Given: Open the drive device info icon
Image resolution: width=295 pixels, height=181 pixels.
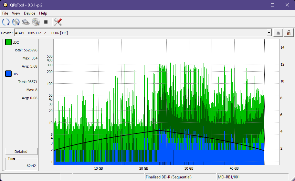Looking at the screenshot, I should (x=26, y=22).
